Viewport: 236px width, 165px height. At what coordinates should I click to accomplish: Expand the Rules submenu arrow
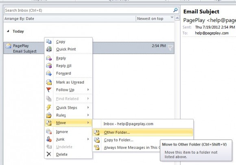(x=88, y=115)
